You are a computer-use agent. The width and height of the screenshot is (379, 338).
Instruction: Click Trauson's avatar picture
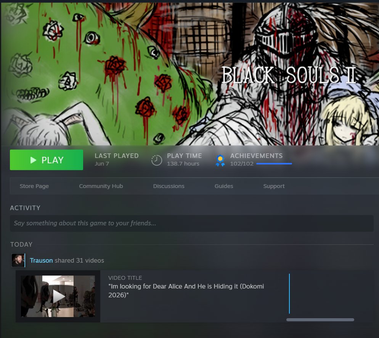(x=18, y=260)
